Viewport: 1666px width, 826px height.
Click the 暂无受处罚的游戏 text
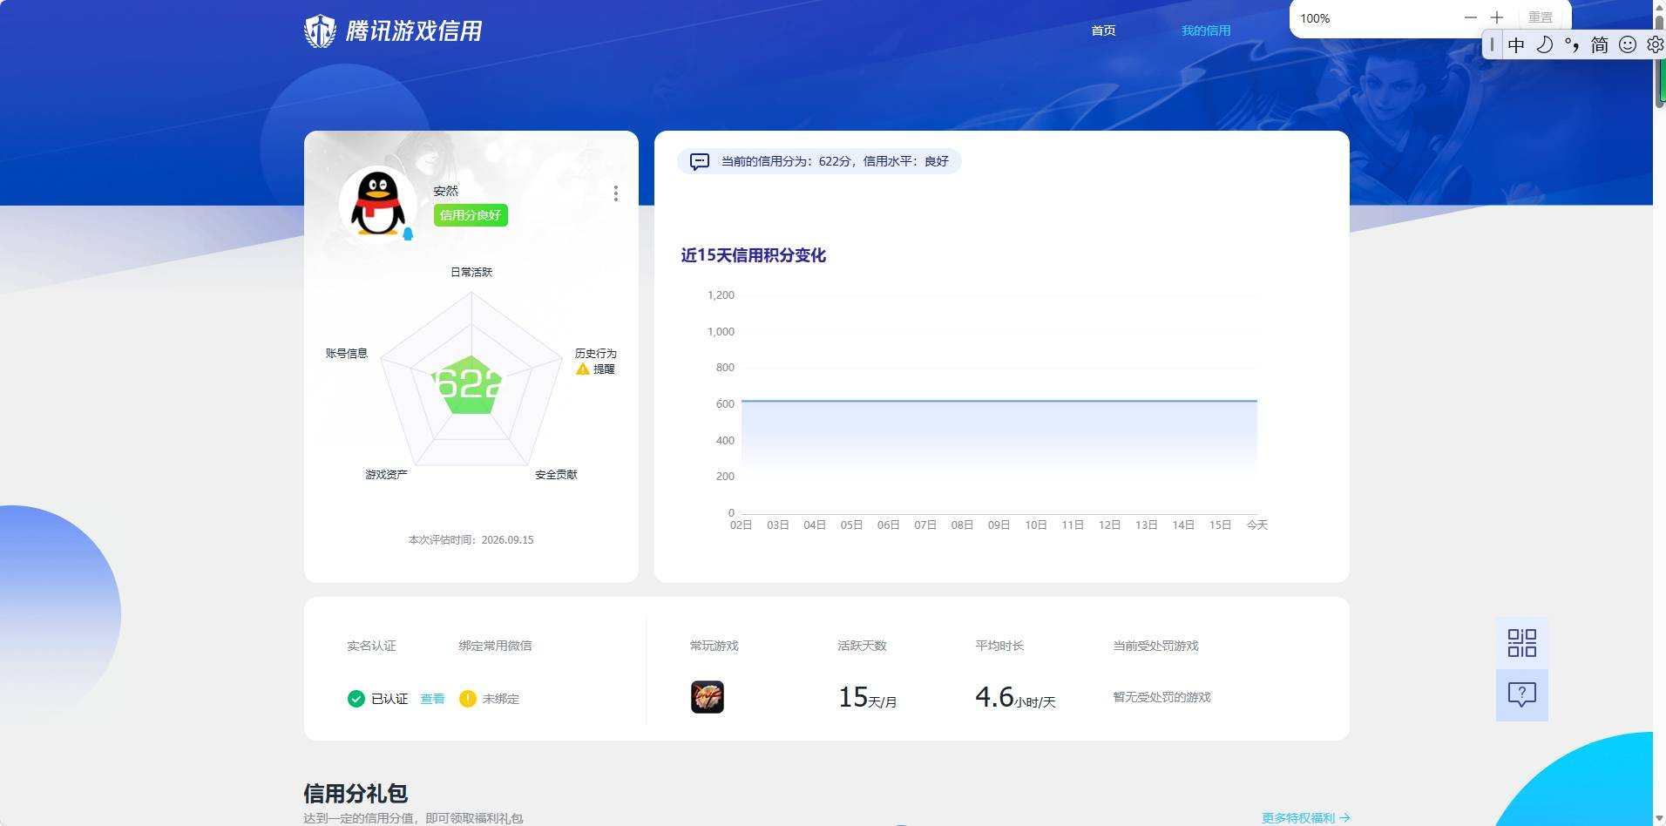tap(1161, 697)
